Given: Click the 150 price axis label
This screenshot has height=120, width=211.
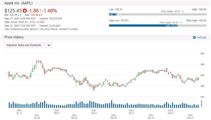Looking at the screenshot, I should point(202,53).
